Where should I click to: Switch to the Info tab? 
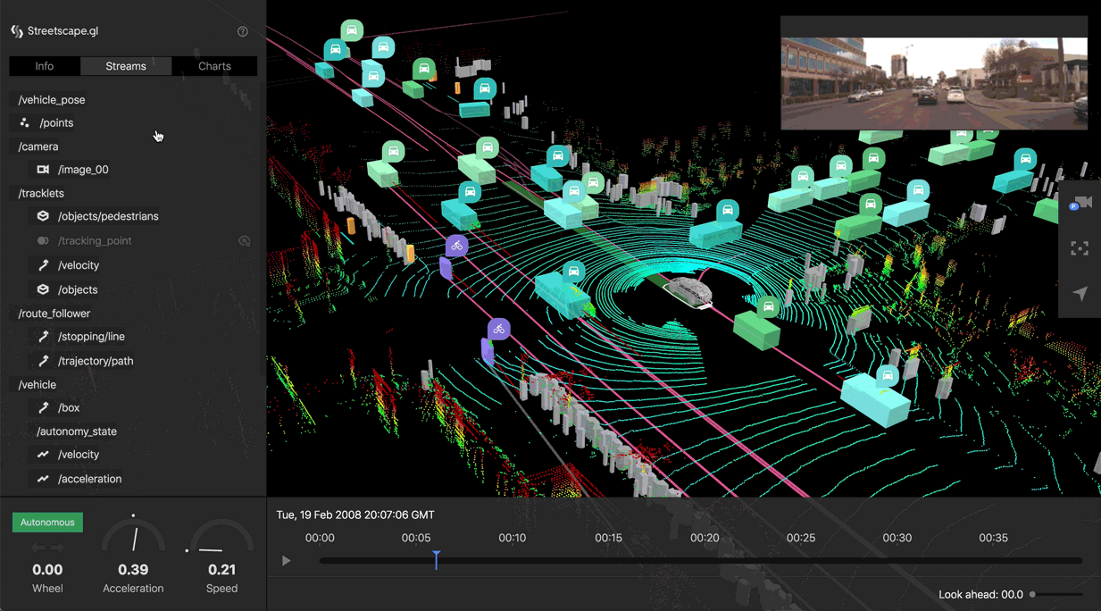coord(45,66)
